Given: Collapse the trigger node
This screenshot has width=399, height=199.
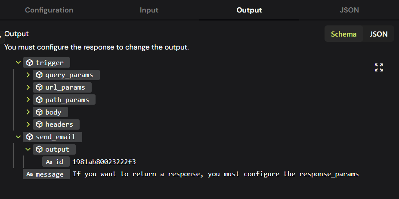Looking at the screenshot, I should [x=18, y=62].
